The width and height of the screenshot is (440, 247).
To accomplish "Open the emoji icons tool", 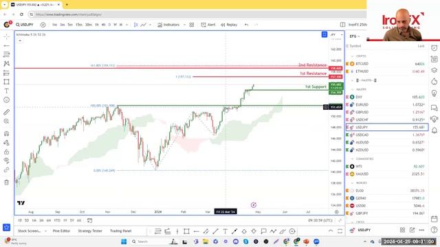I will [6, 100].
